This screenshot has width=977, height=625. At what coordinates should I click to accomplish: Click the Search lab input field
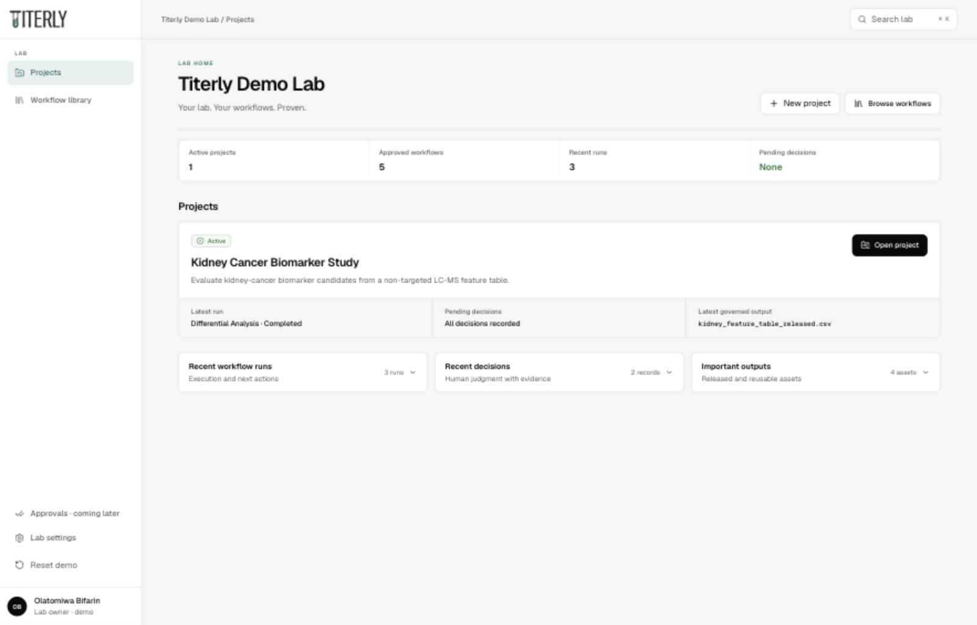pos(903,20)
